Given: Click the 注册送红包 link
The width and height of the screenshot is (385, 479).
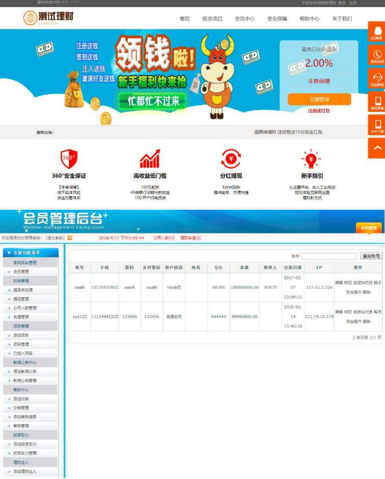Looking at the screenshot, I should (319, 111).
